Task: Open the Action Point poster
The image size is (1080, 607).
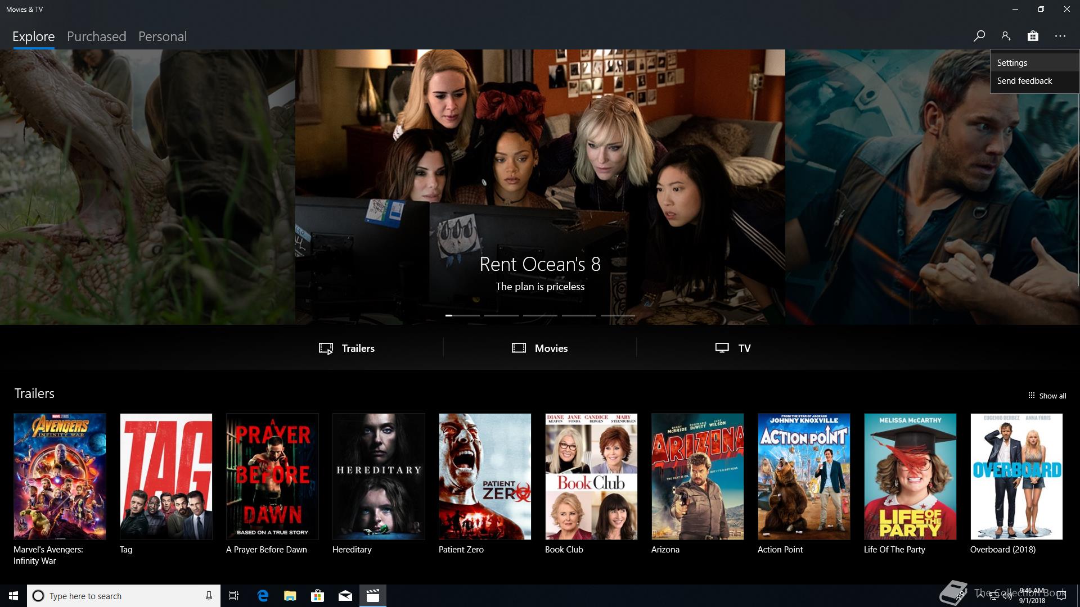Action: (804, 477)
